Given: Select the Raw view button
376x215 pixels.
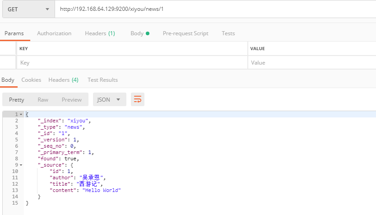Looking at the screenshot, I should tap(43, 99).
